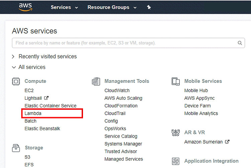Collapse the All services section

[x=29, y=67]
